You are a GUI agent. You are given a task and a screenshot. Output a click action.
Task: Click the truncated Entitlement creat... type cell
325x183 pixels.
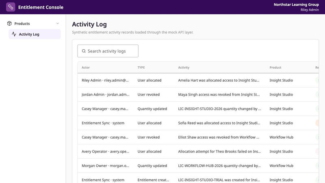tap(154, 180)
